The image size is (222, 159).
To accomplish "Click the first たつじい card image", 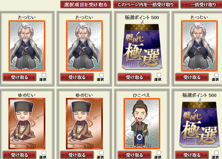I will (x=27, y=46).
